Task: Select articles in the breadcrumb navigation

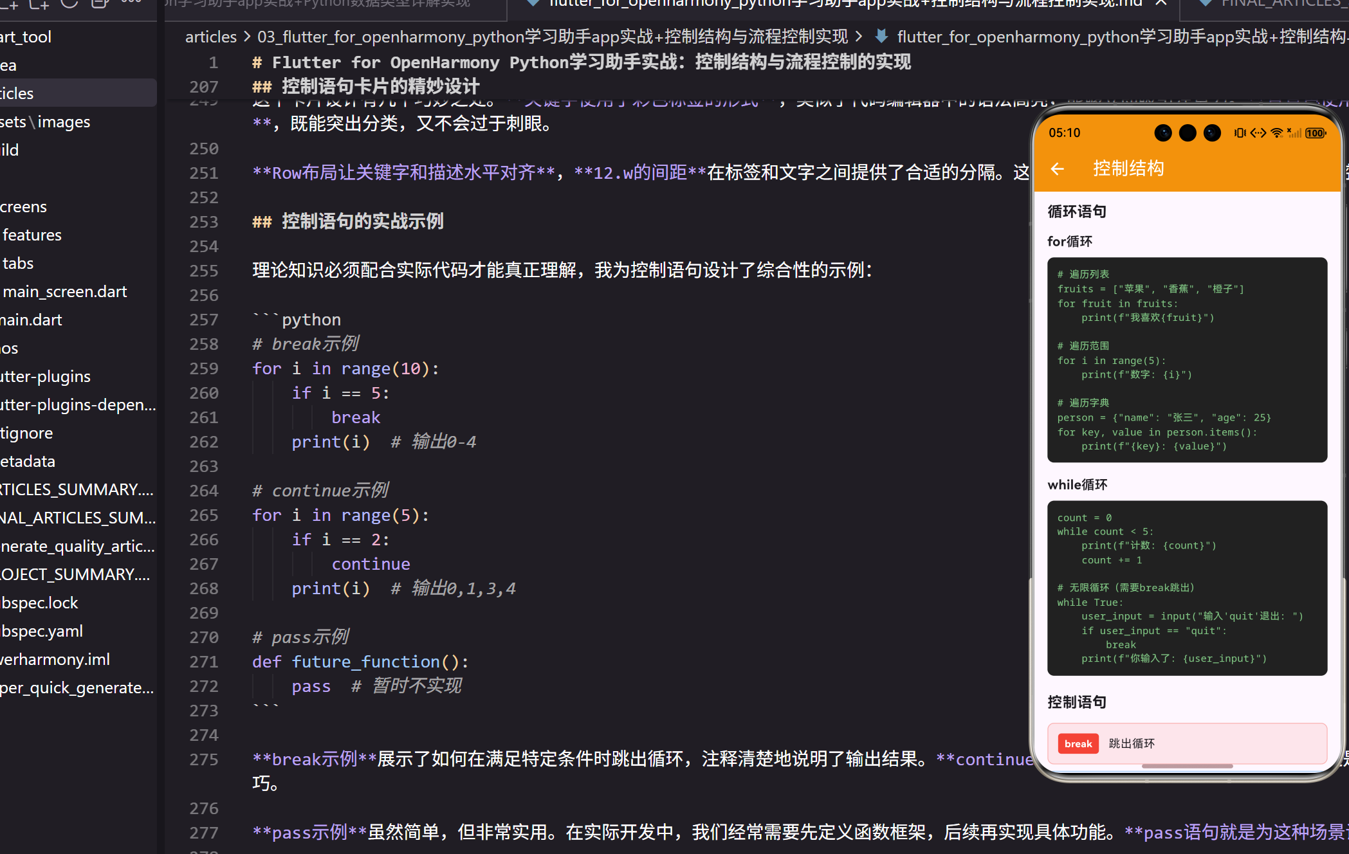Action: pos(210,36)
